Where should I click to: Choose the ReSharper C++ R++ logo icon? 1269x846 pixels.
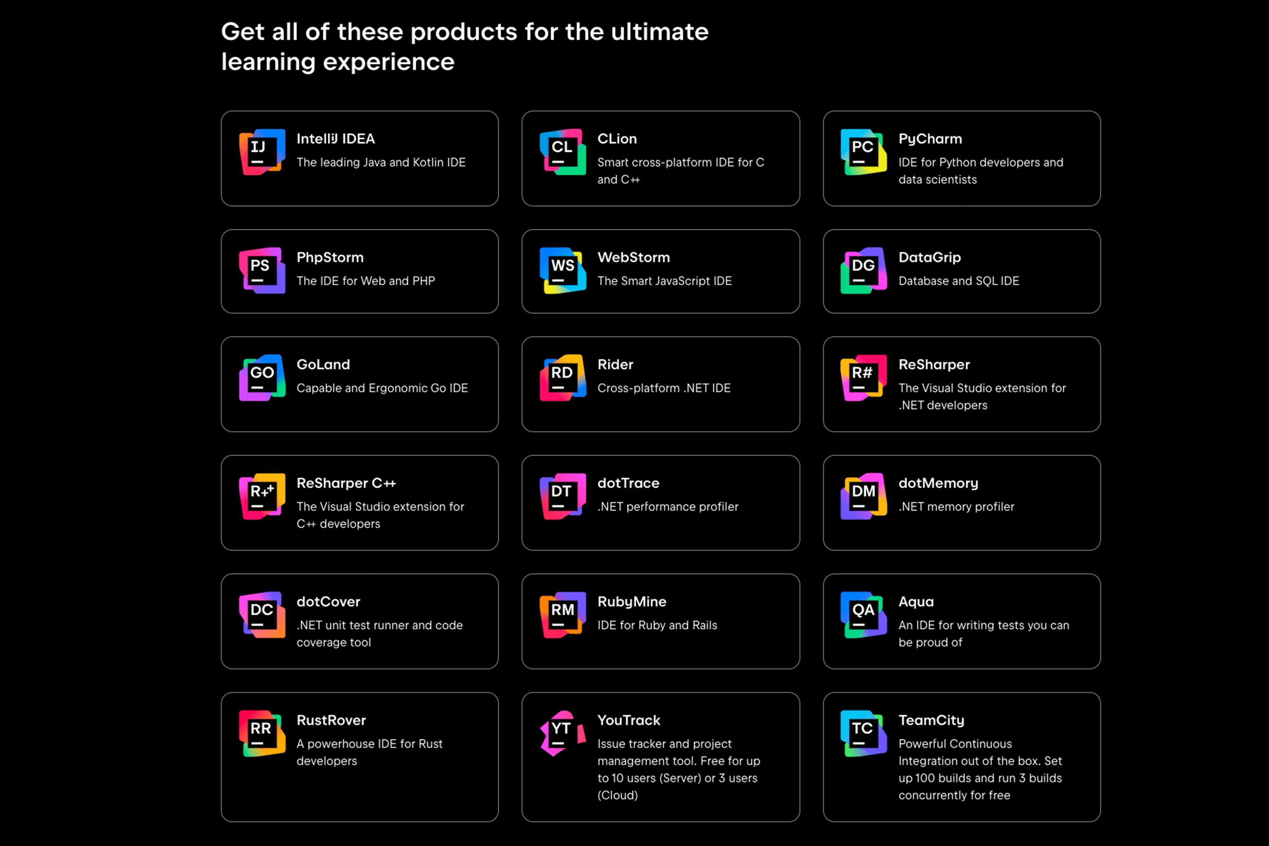point(262,496)
